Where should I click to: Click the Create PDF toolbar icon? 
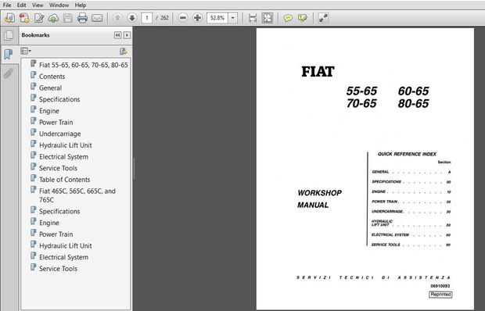pos(9,18)
